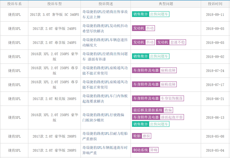Select 2017款 豪华版 200PS in the 2018-05-08 row
The width and height of the screenshot is (230, 158).
click(x=55, y=137)
